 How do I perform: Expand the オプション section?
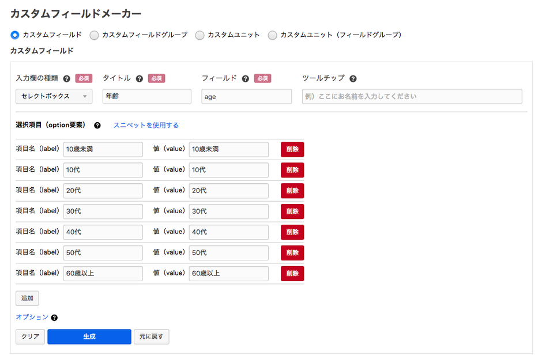(32, 317)
